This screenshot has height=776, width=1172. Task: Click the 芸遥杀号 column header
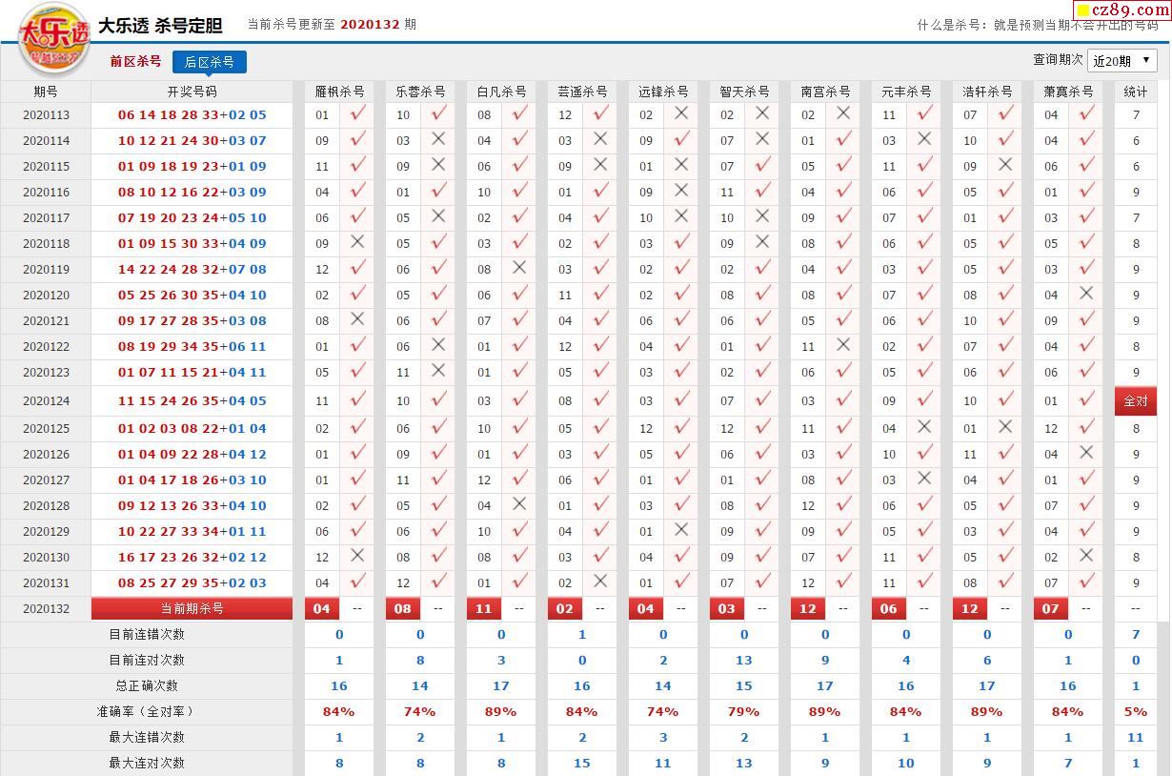click(x=582, y=92)
